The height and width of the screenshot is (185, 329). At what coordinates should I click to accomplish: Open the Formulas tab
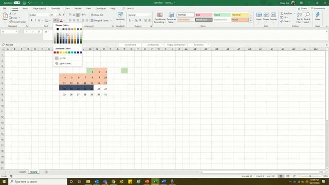(55, 8)
